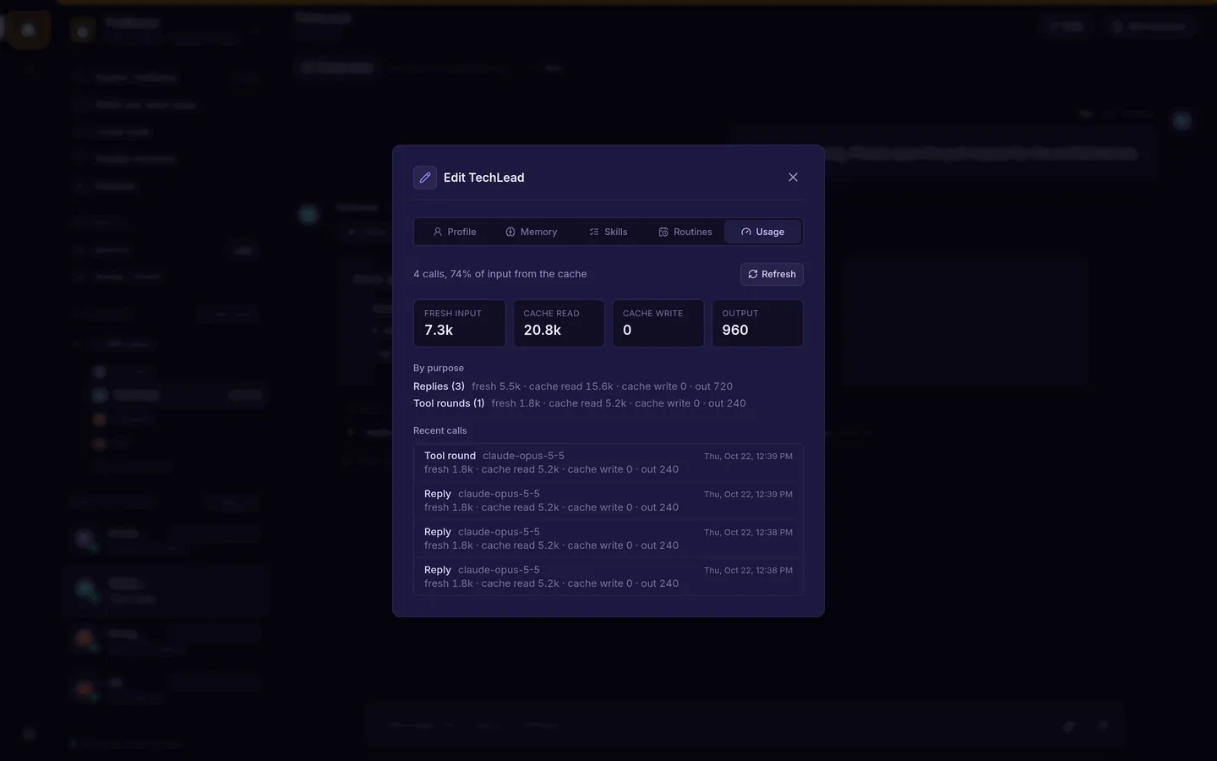Refresh the usage statistics
This screenshot has width=1217, height=761.
[772, 274]
